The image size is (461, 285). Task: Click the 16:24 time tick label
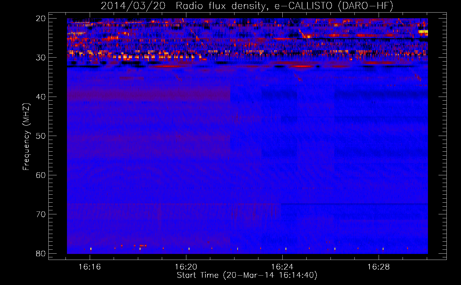282,267
